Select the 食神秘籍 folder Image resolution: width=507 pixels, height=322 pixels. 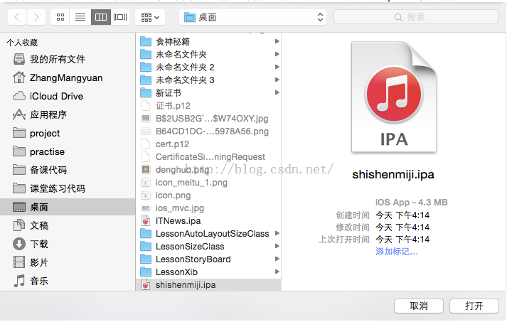click(x=208, y=41)
